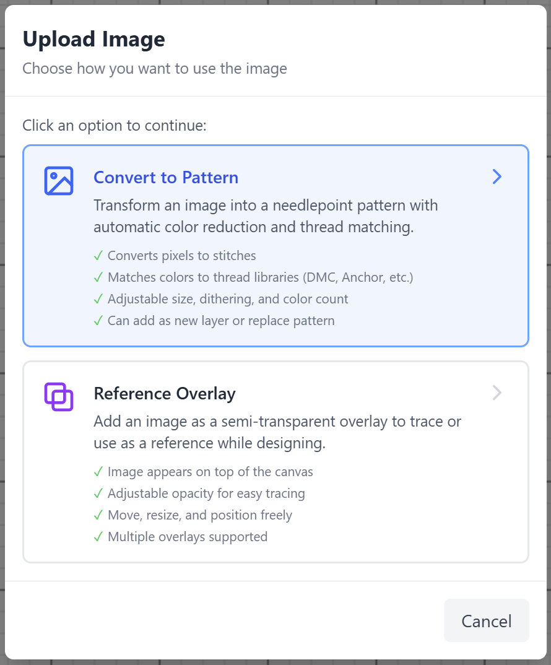Choose the Reference Overlay heading
The width and height of the screenshot is (551, 665).
[x=165, y=394]
